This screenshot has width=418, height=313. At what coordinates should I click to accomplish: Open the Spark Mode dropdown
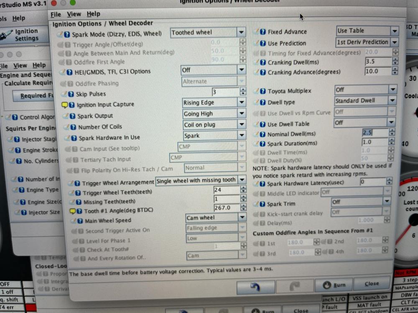pos(207,33)
